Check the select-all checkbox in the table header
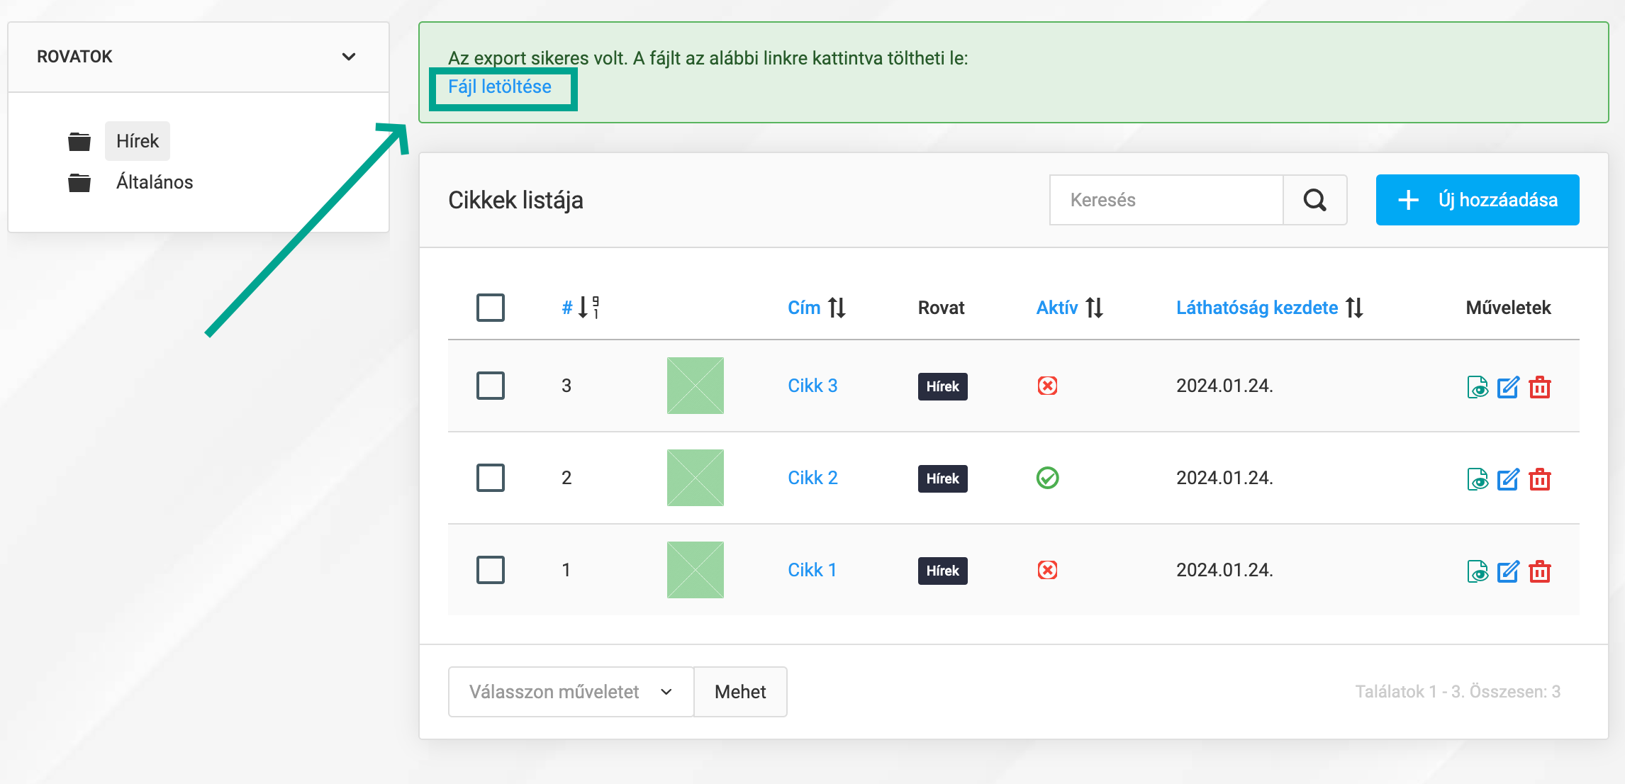This screenshot has height=784, width=1625. (491, 308)
